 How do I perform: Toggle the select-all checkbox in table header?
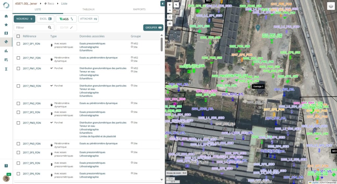pyautogui.click(x=18, y=36)
